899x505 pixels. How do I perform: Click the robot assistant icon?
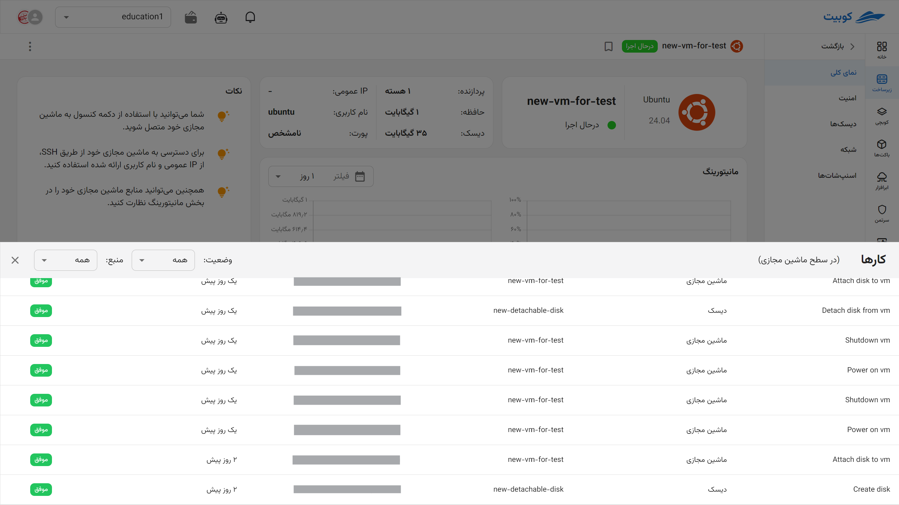pos(221,17)
